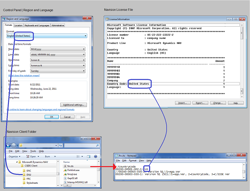Click the change view icon in Explorer toolbar

[78, 156]
